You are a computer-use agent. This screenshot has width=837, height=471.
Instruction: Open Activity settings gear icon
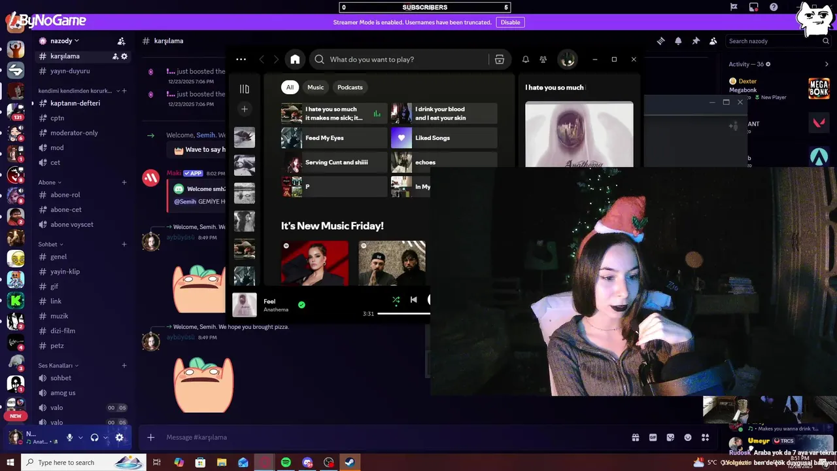[x=768, y=64]
